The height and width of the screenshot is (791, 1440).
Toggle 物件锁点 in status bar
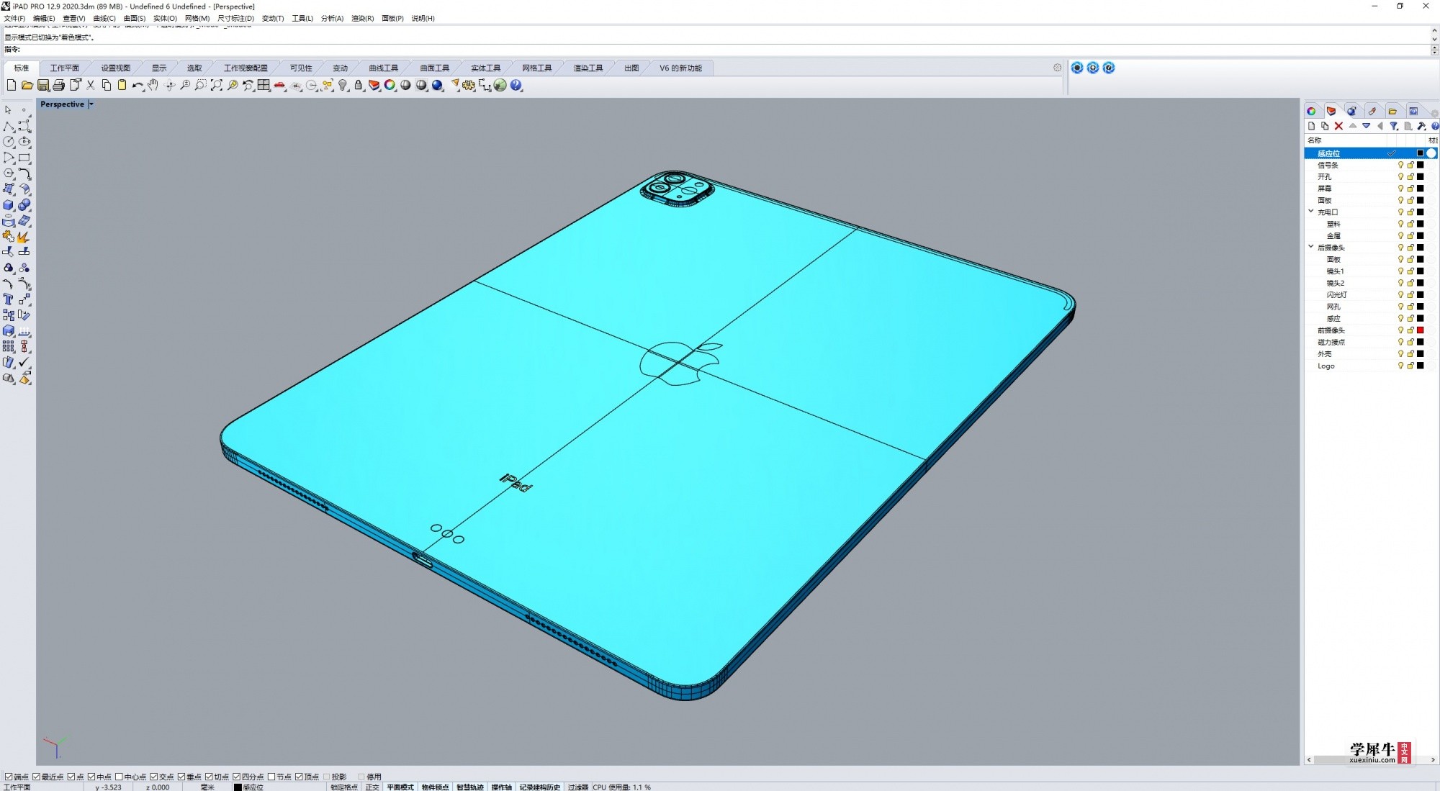click(435, 787)
